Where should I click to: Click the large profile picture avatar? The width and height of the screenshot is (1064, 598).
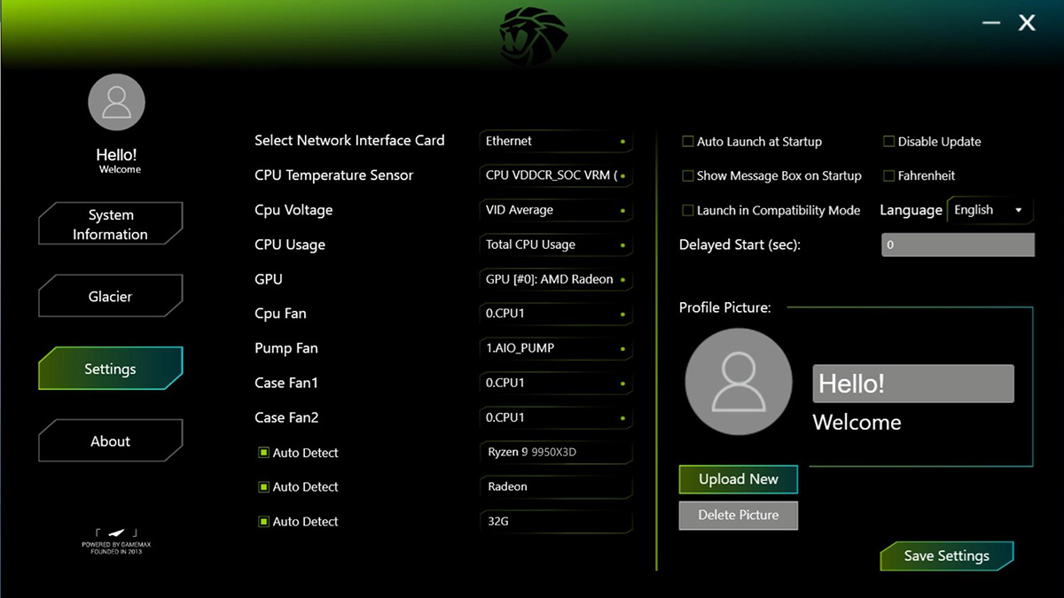[x=738, y=382]
